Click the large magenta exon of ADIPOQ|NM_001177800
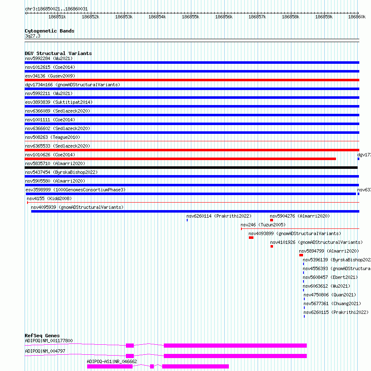The height and width of the screenshot is (371, 371). coord(235,346)
